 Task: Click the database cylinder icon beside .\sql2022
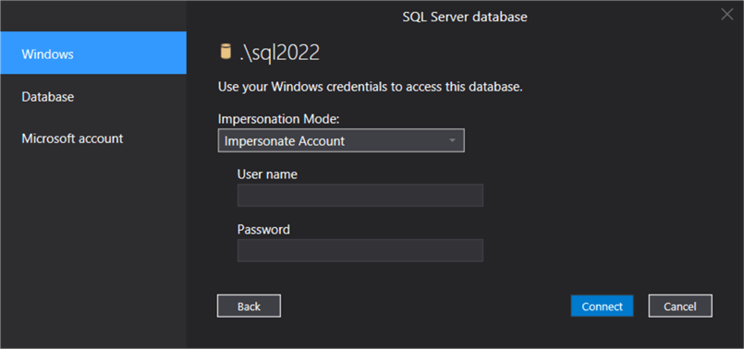pyautogui.click(x=226, y=52)
